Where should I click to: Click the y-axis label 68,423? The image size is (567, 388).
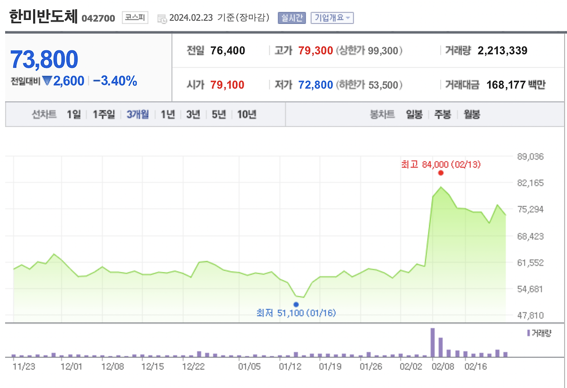[530, 236]
